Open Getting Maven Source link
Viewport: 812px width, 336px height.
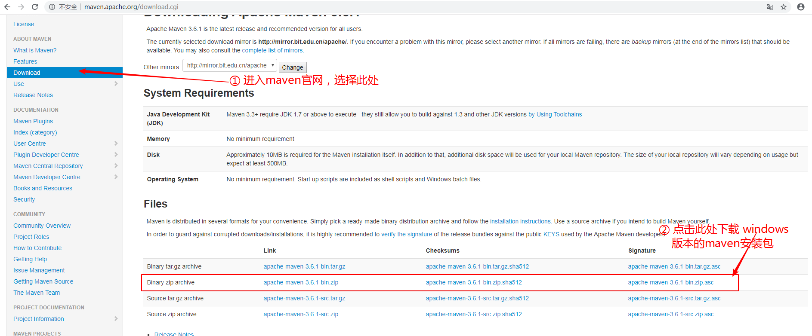click(x=43, y=281)
